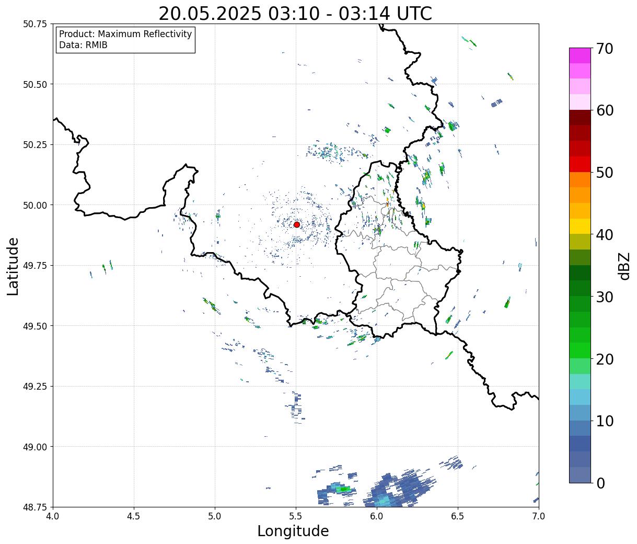Click latitude tick label 50.25

pyautogui.click(x=35, y=144)
